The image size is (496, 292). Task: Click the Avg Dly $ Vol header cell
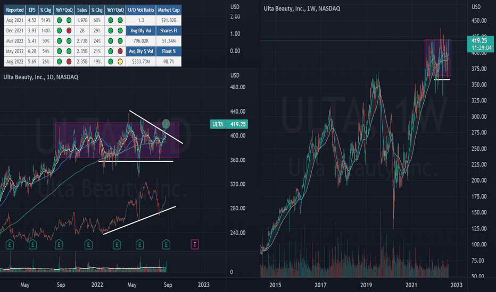click(x=141, y=51)
